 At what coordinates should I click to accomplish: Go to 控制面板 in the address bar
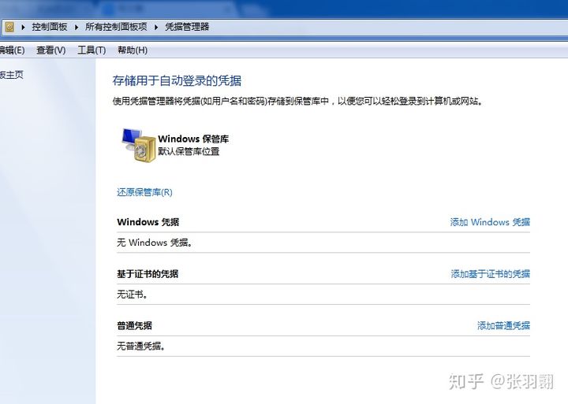[x=50, y=27]
